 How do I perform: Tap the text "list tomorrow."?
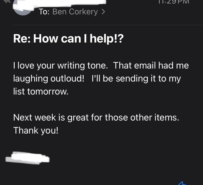pos(41,92)
